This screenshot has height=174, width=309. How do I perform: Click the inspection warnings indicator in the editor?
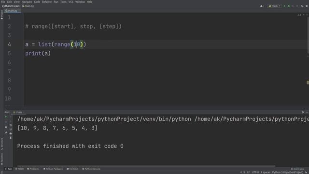pyautogui.click(x=299, y=15)
